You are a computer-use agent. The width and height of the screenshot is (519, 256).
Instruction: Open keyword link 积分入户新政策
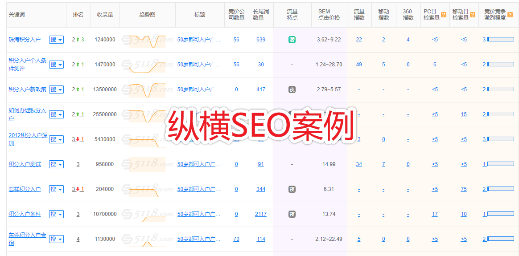coord(27,89)
